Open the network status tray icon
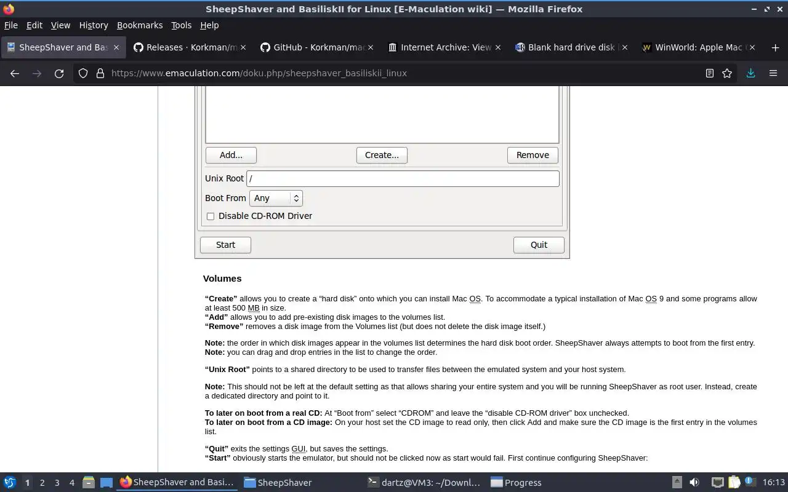The image size is (788, 492). tap(717, 483)
